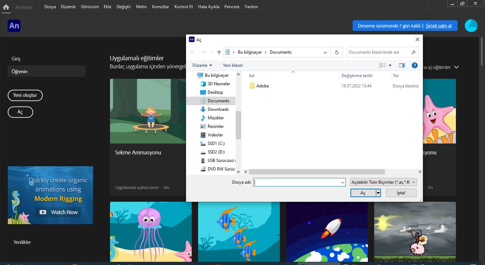Open the Dosya menu
The width and height of the screenshot is (485, 265).
point(50,7)
